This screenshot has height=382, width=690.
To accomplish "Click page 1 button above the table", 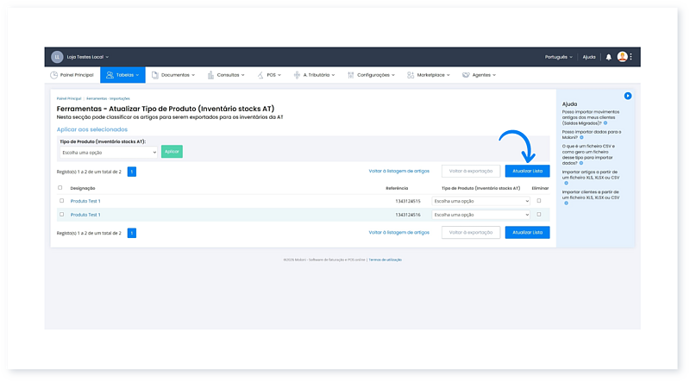I will [132, 172].
